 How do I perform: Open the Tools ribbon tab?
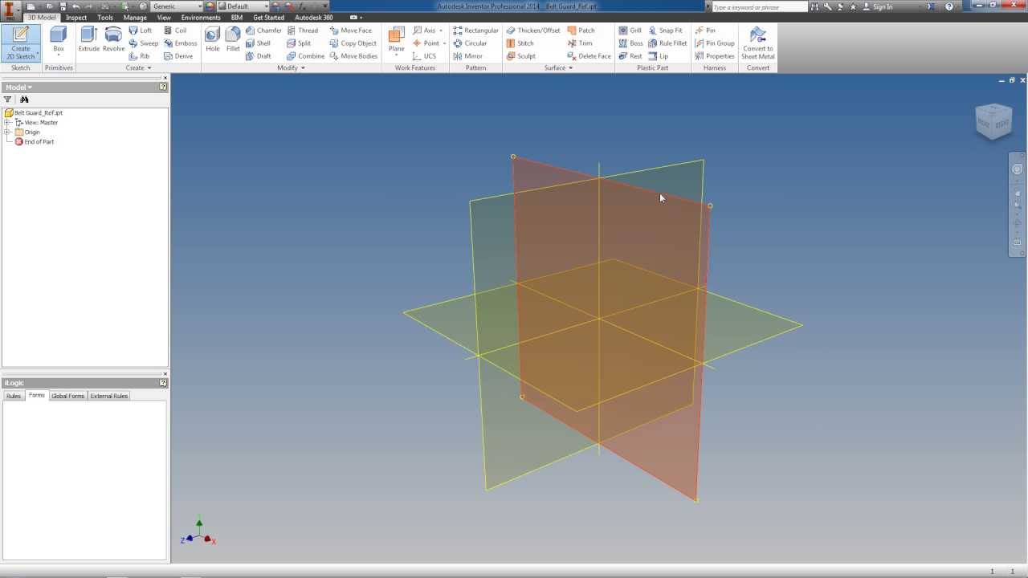[105, 18]
